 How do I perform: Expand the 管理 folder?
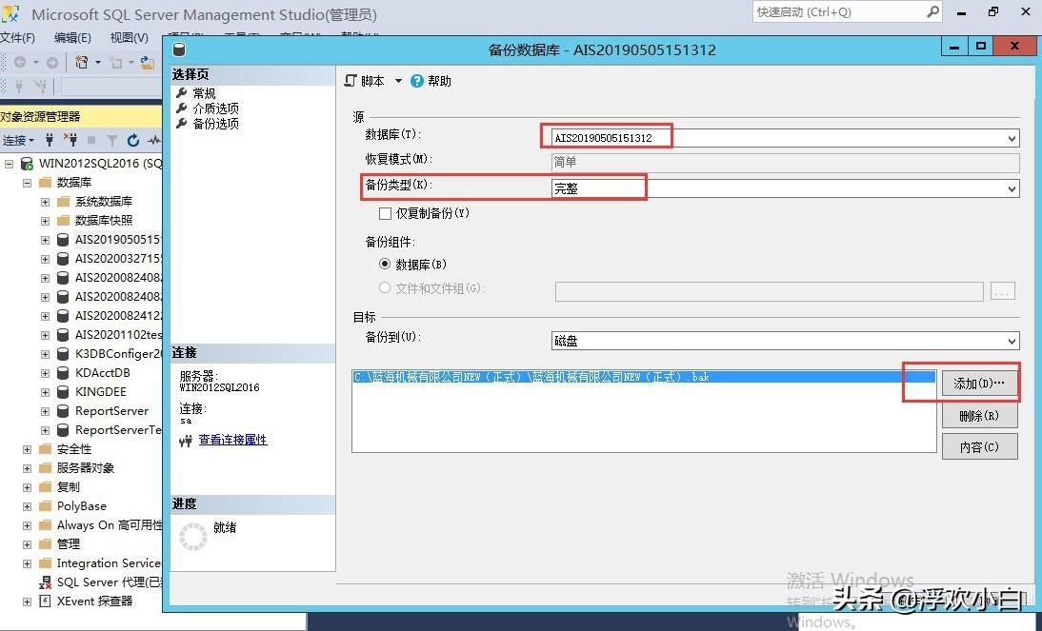coord(28,544)
